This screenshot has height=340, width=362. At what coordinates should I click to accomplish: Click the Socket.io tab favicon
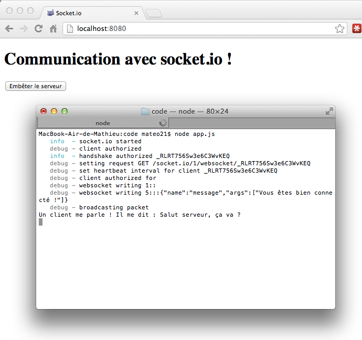tap(50, 13)
